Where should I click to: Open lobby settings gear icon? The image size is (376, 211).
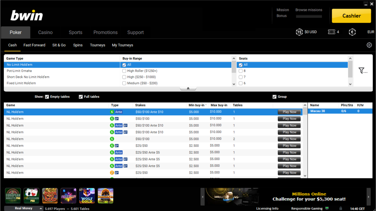[369, 45]
